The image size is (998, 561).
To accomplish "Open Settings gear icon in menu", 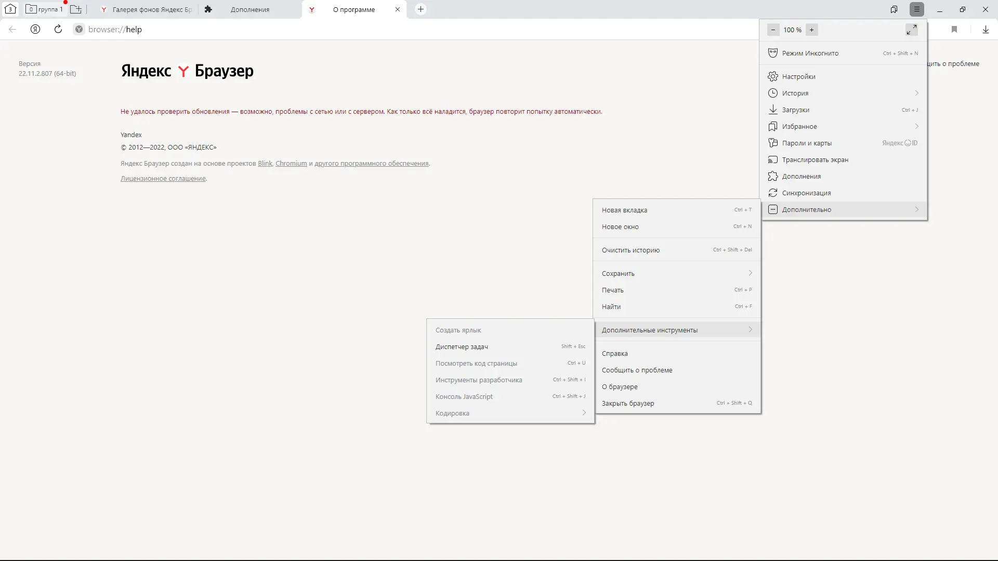I will [773, 76].
